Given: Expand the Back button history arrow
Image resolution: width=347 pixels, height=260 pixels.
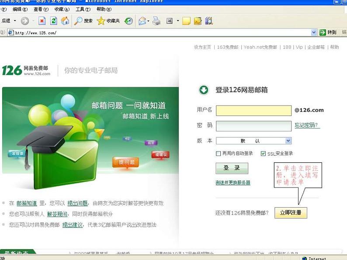Looking at the screenshot, I should (x=15, y=21).
